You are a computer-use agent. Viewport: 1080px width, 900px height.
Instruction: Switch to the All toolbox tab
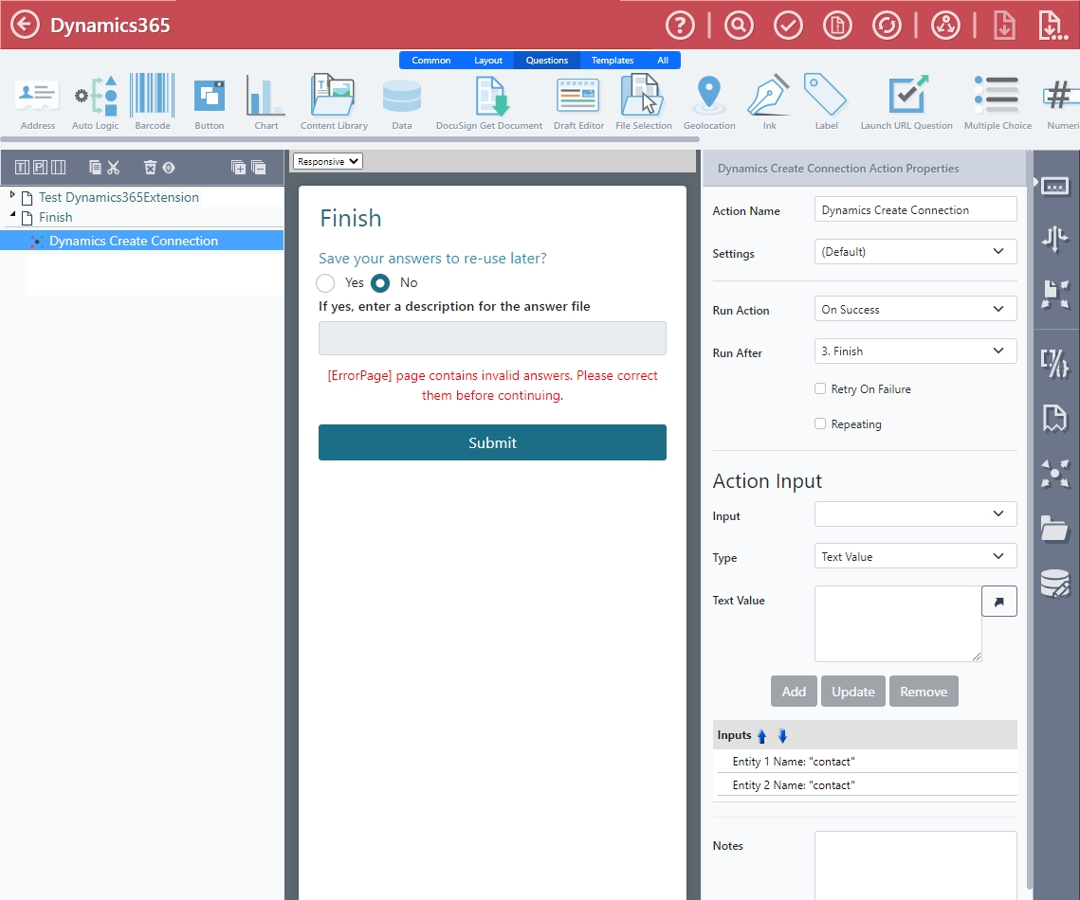pos(663,61)
